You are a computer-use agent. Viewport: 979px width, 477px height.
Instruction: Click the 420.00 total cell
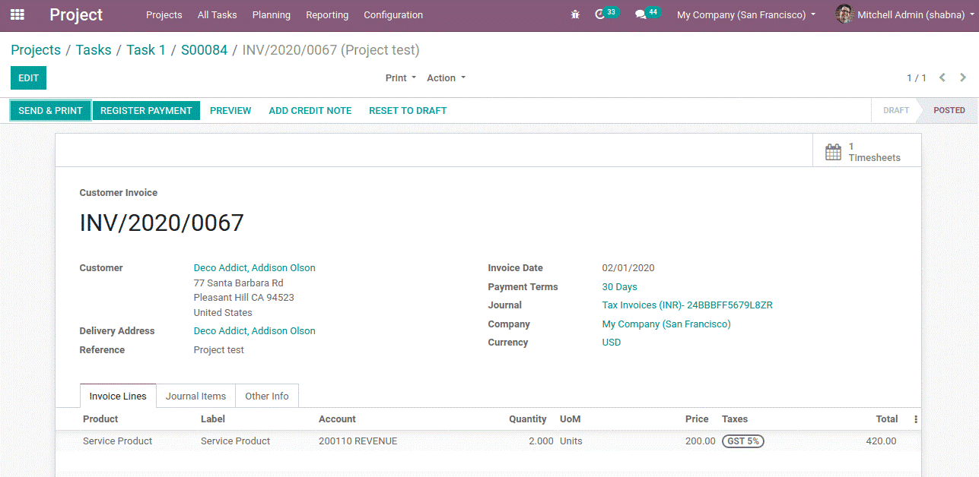[x=881, y=441]
